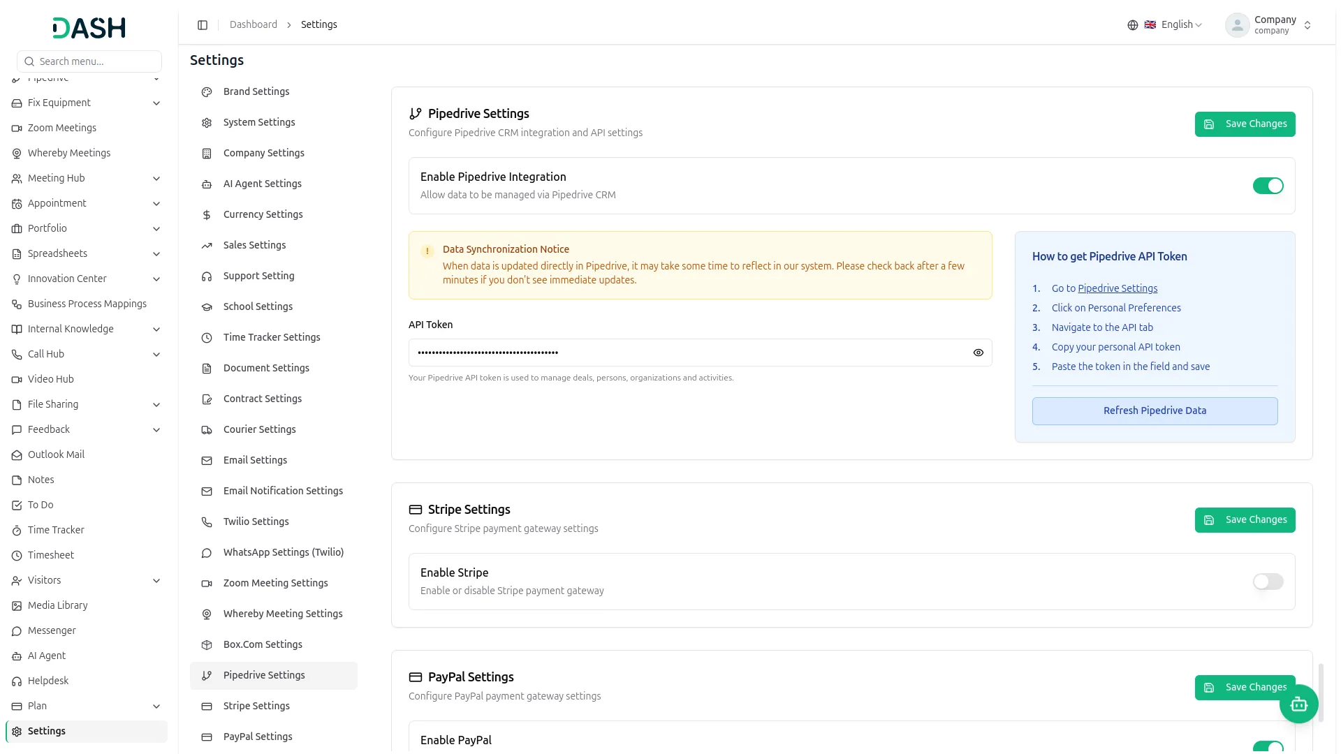Click the Search menu input field
Screen dimensions: 1341x754
click(89, 61)
